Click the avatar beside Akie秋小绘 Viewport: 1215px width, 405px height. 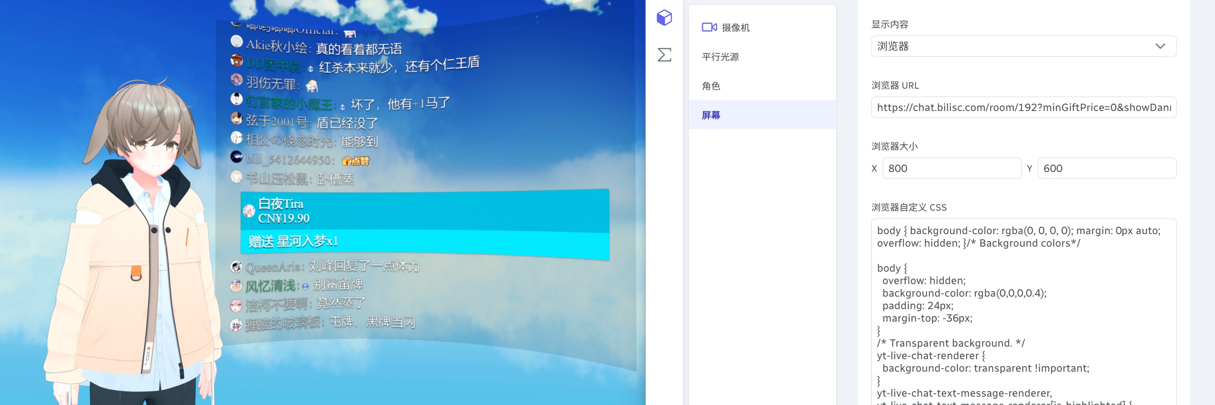(236, 42)
